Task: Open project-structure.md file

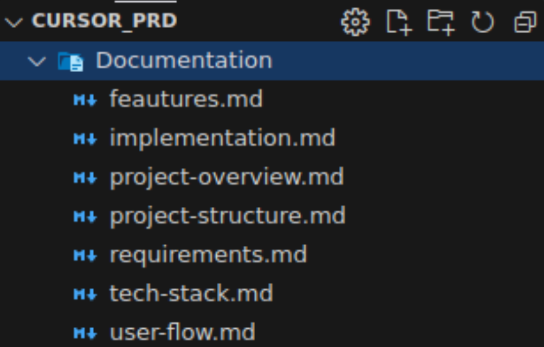Action: coord(227,215)
